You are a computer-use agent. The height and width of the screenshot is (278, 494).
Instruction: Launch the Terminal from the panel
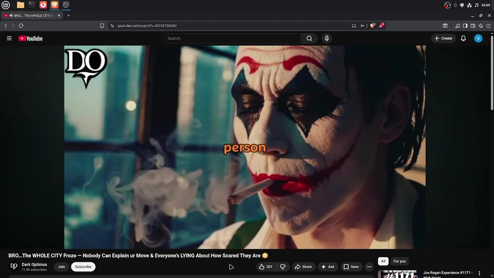click(x=32, y=5)
